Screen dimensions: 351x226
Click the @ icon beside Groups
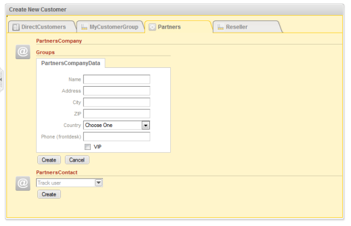pyautogui.click(x=23, y=52)
